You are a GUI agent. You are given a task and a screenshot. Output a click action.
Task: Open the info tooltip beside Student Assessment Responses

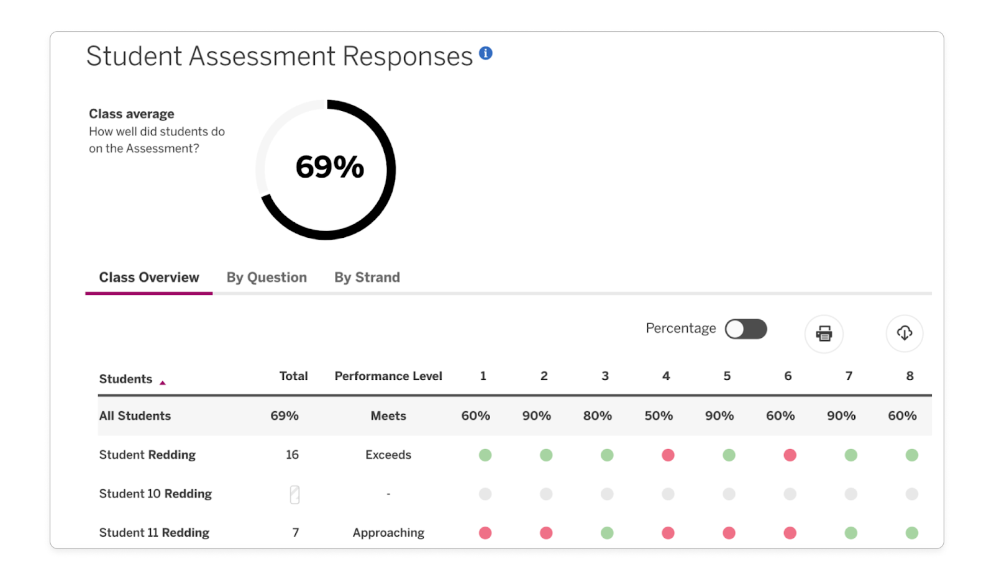pyautogui.click(x=486, y=53)
